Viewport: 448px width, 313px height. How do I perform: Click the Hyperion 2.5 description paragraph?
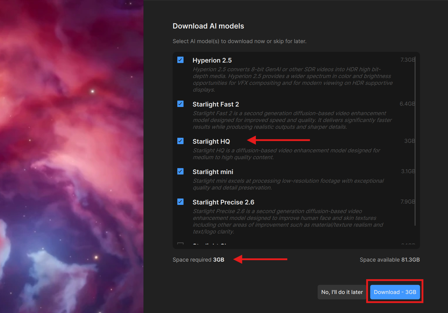(x=293, y=79)
